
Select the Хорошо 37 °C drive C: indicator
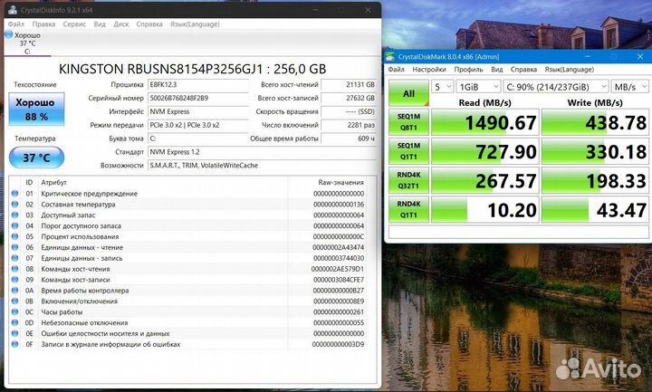[26, 43]
